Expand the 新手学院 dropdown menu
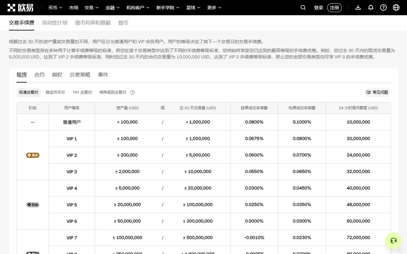The image size is (407, 254). [x=168, y=7]
